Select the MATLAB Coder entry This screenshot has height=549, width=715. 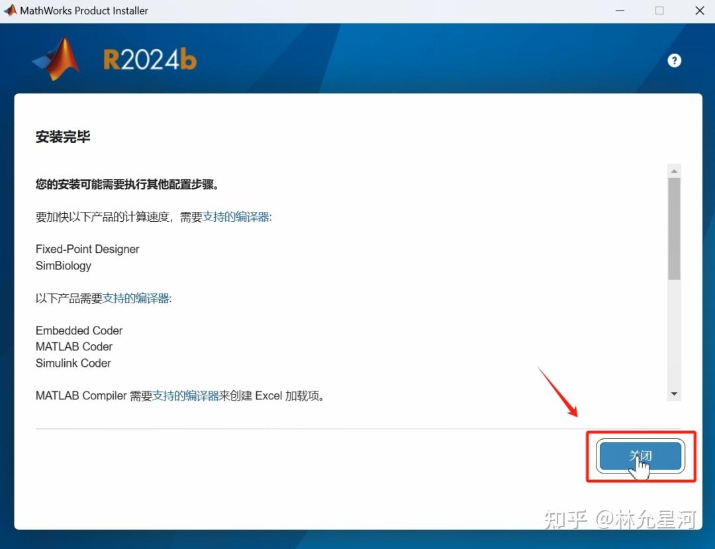tap(73, 346)
